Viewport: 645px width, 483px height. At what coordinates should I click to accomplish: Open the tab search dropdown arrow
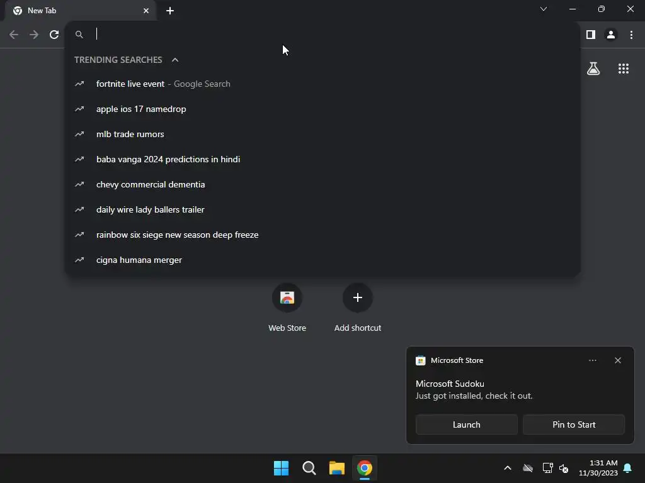544,9
